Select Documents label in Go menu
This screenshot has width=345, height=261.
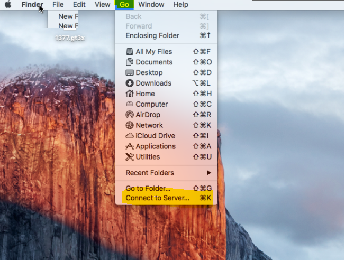154,62
